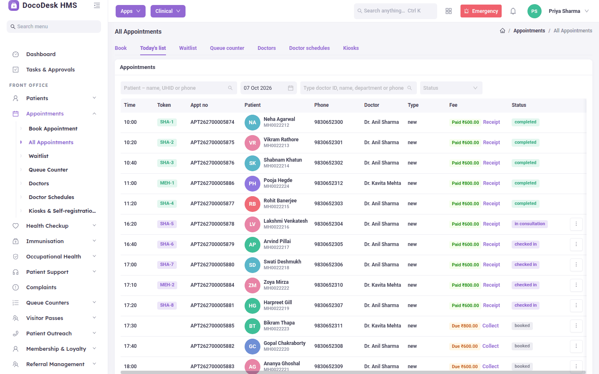Switch to the Book tab

coord(121,48)
